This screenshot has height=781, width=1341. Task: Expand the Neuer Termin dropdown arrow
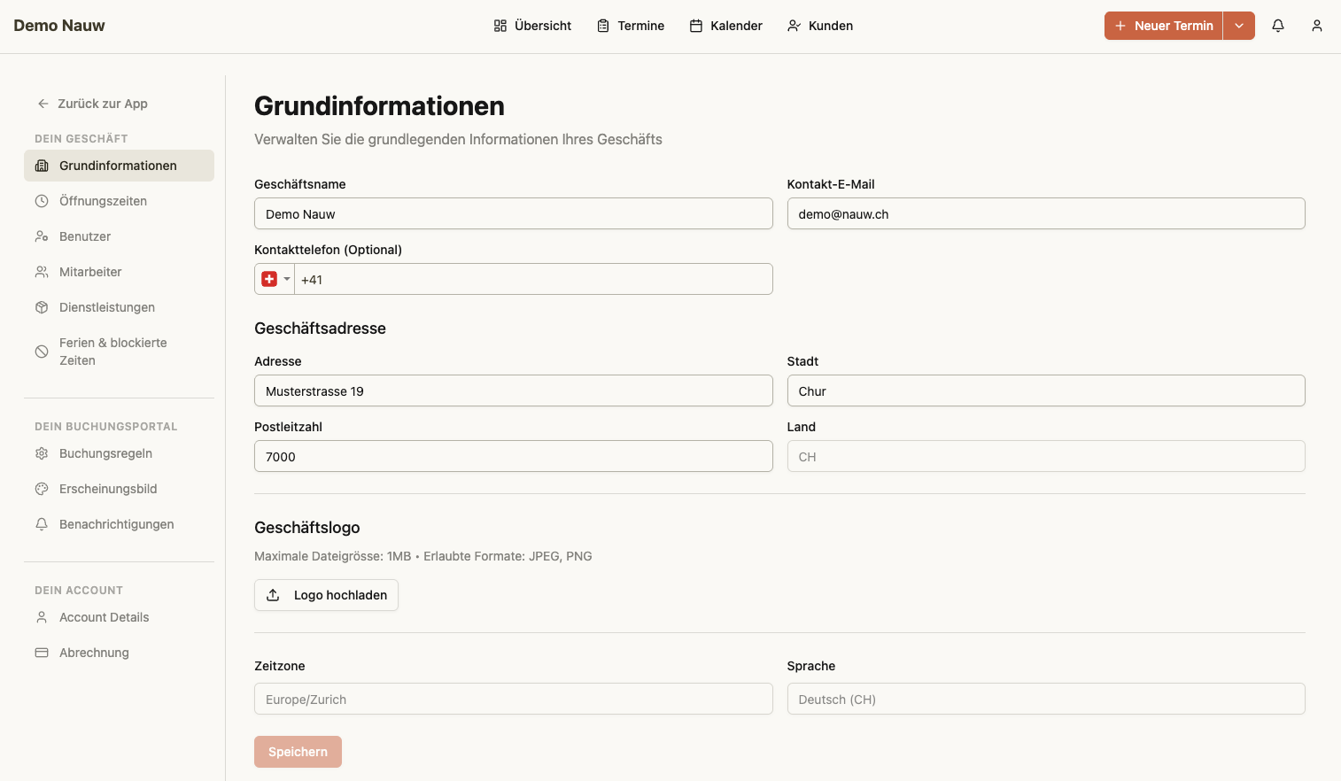point(1239,26)
